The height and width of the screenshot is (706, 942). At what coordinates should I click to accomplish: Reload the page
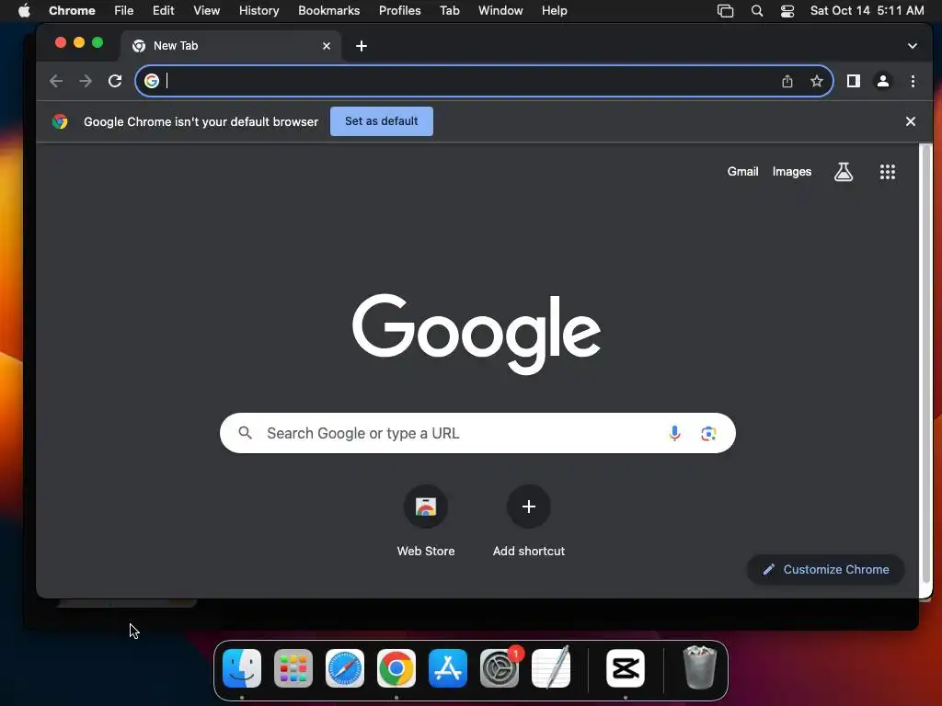115,81
